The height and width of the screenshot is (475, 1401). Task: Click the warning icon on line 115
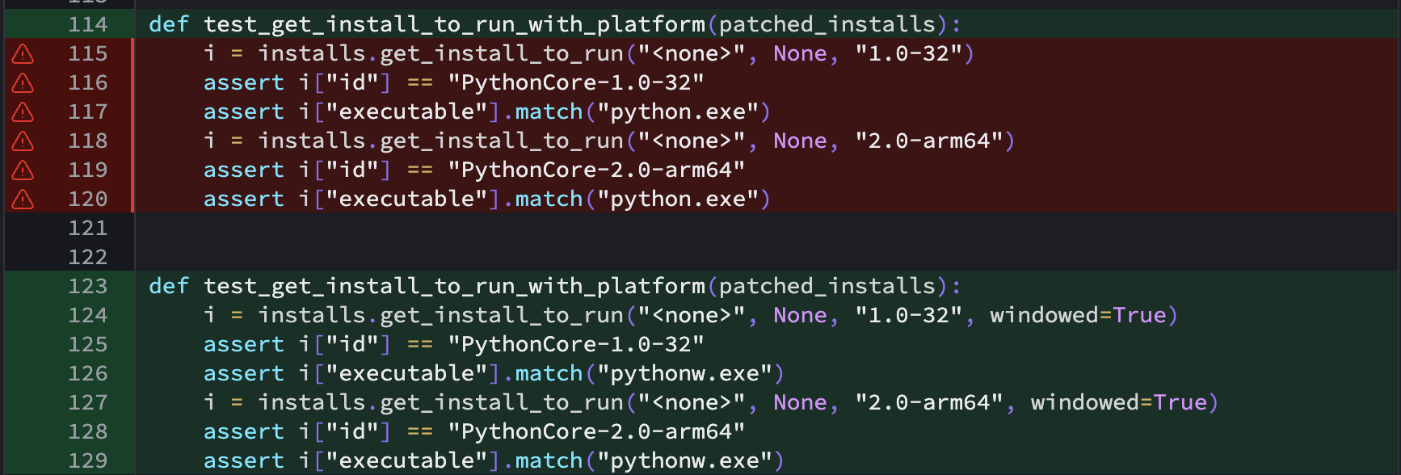point(23,54)
